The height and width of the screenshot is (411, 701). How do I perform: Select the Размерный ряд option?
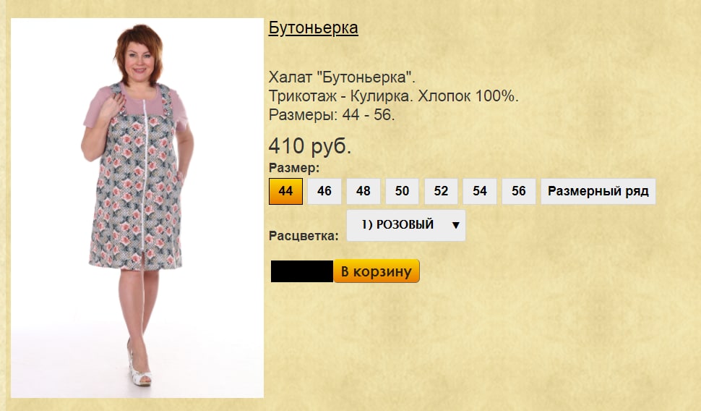click(x=598, y=191)
